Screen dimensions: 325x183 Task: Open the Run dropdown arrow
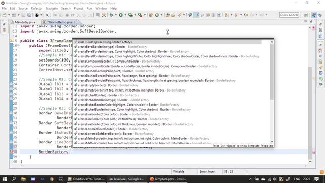coord(125,15)
